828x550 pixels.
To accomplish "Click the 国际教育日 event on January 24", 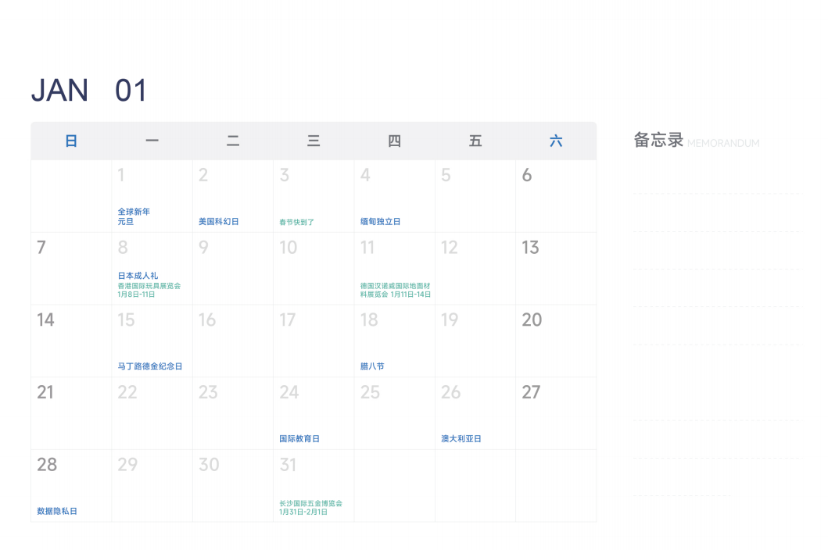I will [299, 439].
